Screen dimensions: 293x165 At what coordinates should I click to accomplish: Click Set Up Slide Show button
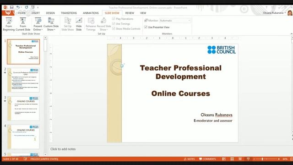[68, 24]
